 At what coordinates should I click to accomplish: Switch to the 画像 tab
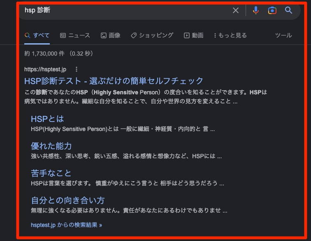tap(111, 35)
